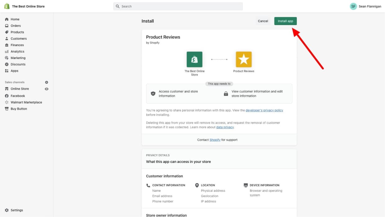This screenshot has height=217, width=385.
Task: Click the Product Reviews card title
Action: [x=163, y=37]
